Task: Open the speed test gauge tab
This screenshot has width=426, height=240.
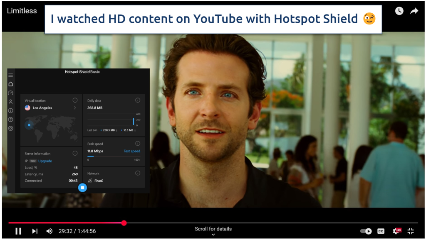Action: [11, 93]
